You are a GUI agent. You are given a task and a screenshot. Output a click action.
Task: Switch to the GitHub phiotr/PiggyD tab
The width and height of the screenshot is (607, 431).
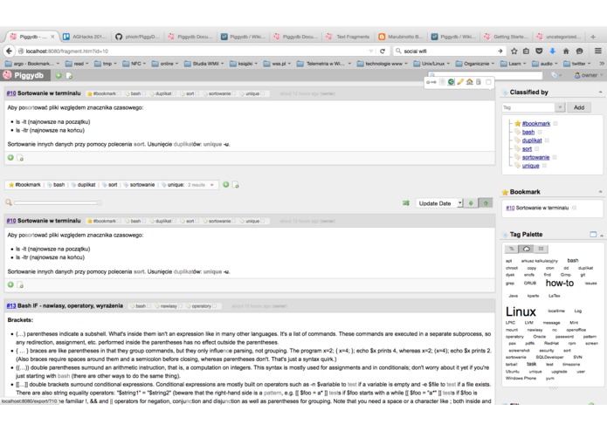click(138, 37)
